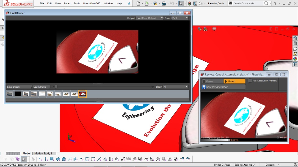The image size is (298, 167).
Task: Switch to the Motion Study 1 tab
Action: click(x=43, y=153)
